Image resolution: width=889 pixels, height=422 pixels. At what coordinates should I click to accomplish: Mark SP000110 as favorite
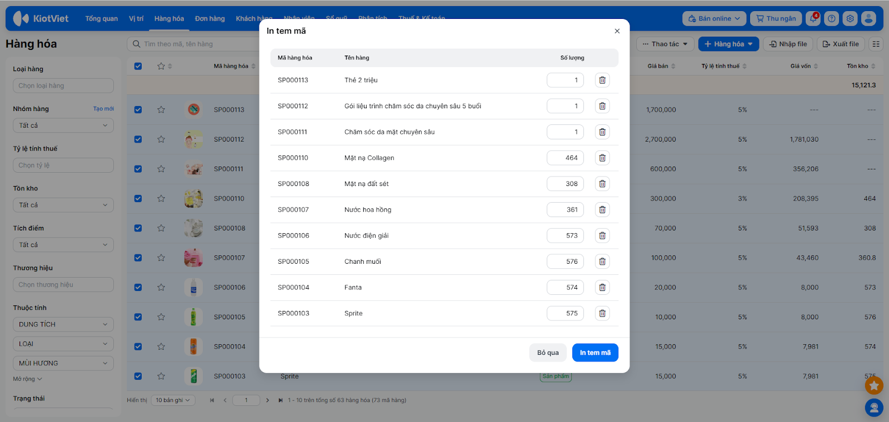pyautogui.click(x=161, y=198)
